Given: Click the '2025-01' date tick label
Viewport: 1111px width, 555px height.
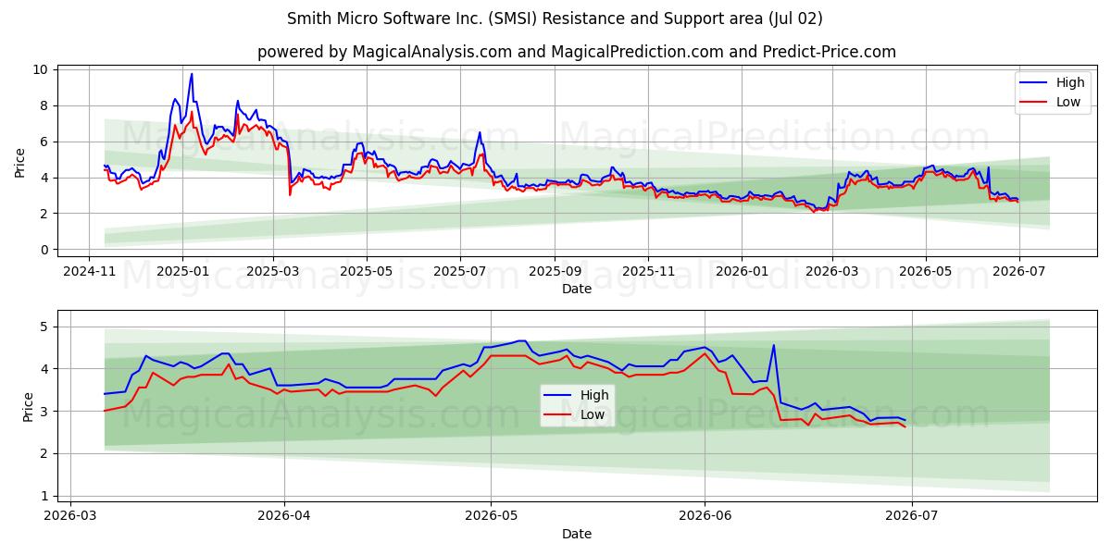Looking at the screenshot, I should 182,270.
